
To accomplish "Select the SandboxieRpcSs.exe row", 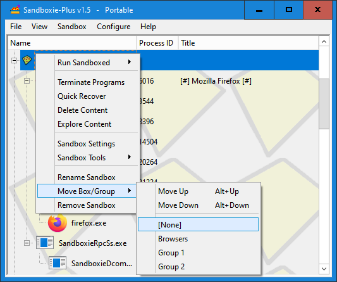I will pos(93,243).
